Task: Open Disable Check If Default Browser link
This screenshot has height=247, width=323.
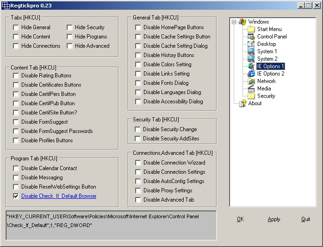Action: click(59, 196)
